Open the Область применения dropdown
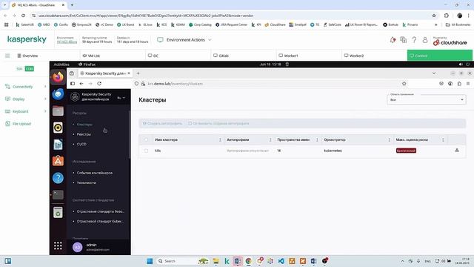 427,99
